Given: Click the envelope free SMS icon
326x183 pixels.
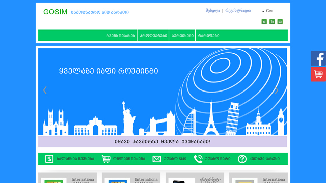Looking at the screenshot, I should pos(157,159).
